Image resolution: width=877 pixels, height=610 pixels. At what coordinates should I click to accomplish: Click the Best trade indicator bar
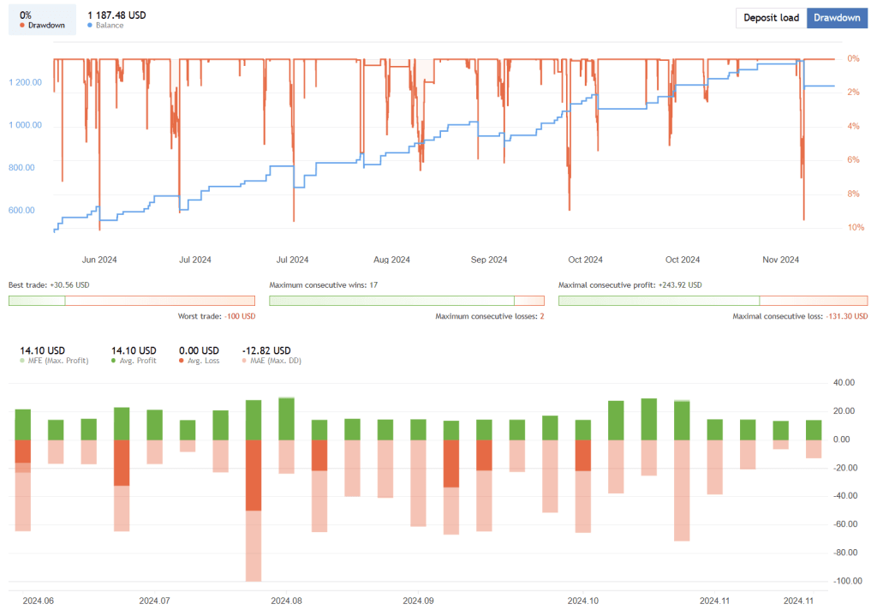(131, 301)
